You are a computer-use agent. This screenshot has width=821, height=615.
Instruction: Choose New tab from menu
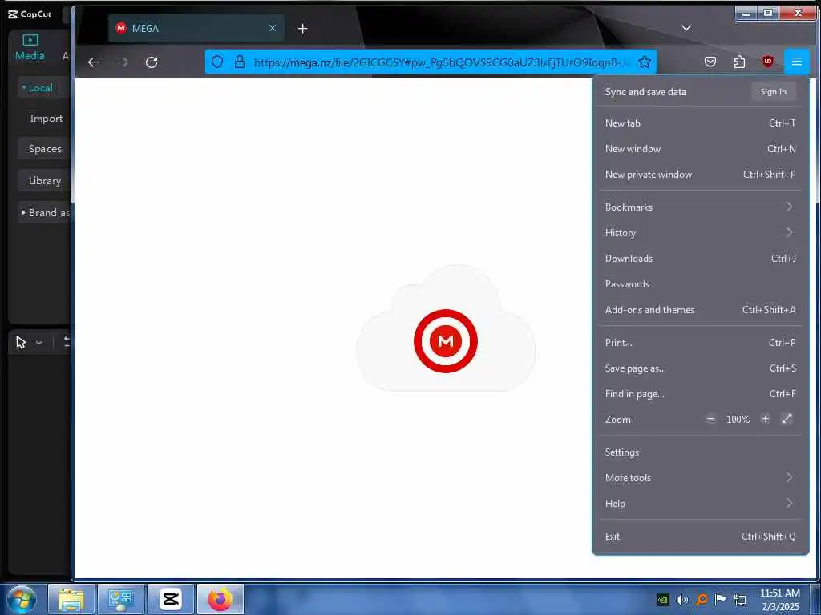click(700, 123)
